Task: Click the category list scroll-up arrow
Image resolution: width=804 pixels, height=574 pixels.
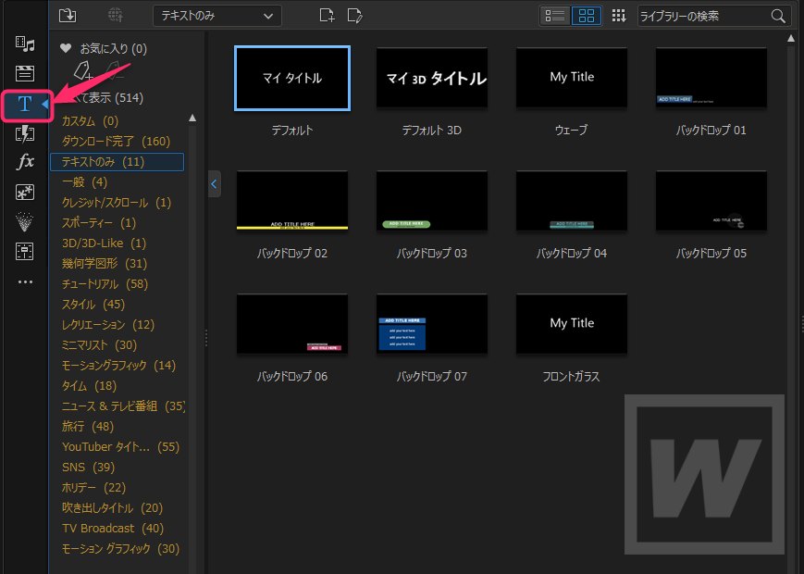Action: [x=192, y=118]
